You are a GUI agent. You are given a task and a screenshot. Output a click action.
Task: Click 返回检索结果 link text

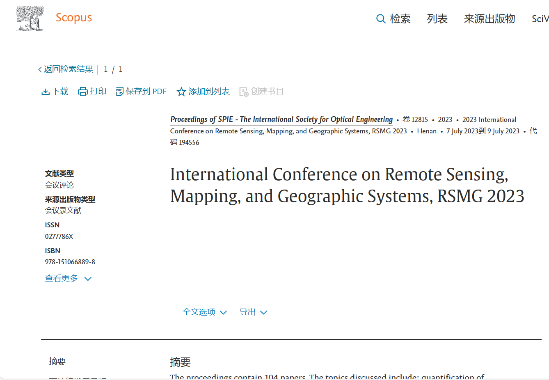click(69, 69)
